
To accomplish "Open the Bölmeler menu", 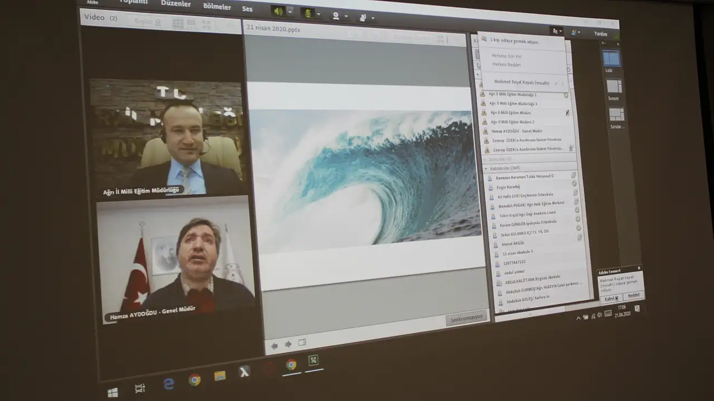I will point(217,7).
